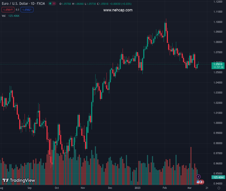Open chart settings gear icon

219,188
